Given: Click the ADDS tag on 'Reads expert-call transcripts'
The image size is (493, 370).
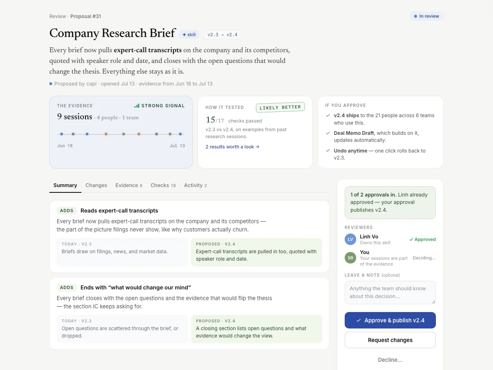Looking at the screenshot, I should [x=67, y=210].
